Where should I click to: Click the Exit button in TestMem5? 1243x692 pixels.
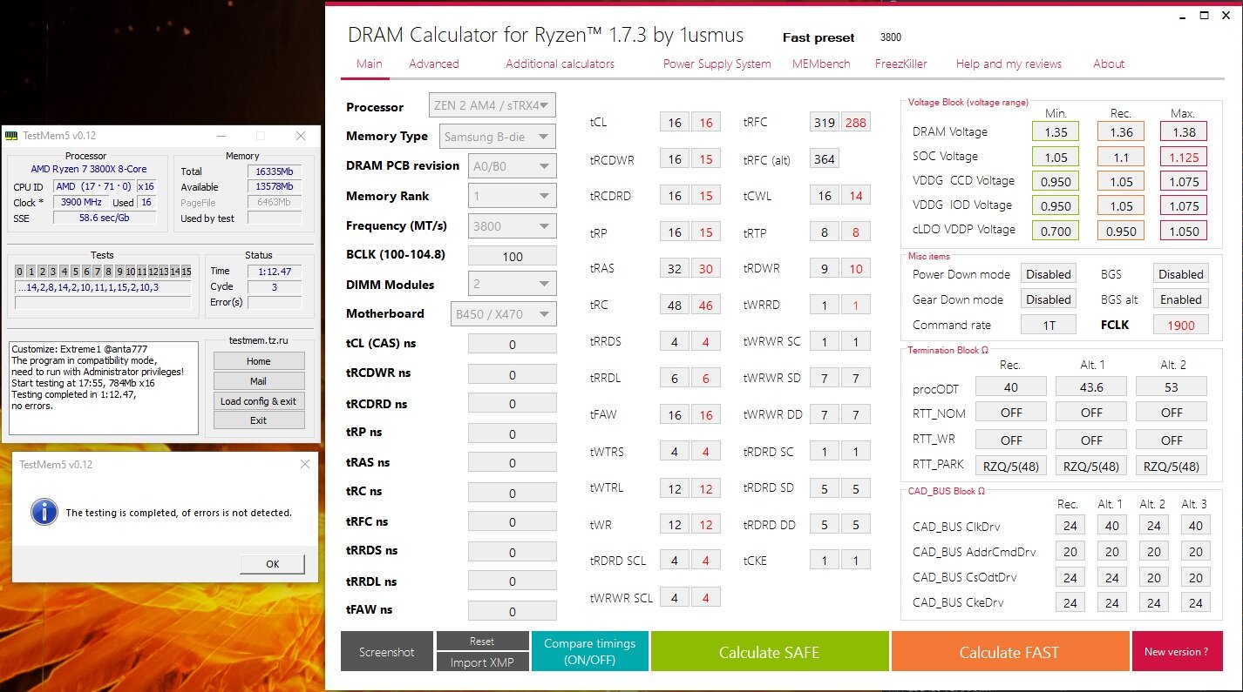(259, 420)
